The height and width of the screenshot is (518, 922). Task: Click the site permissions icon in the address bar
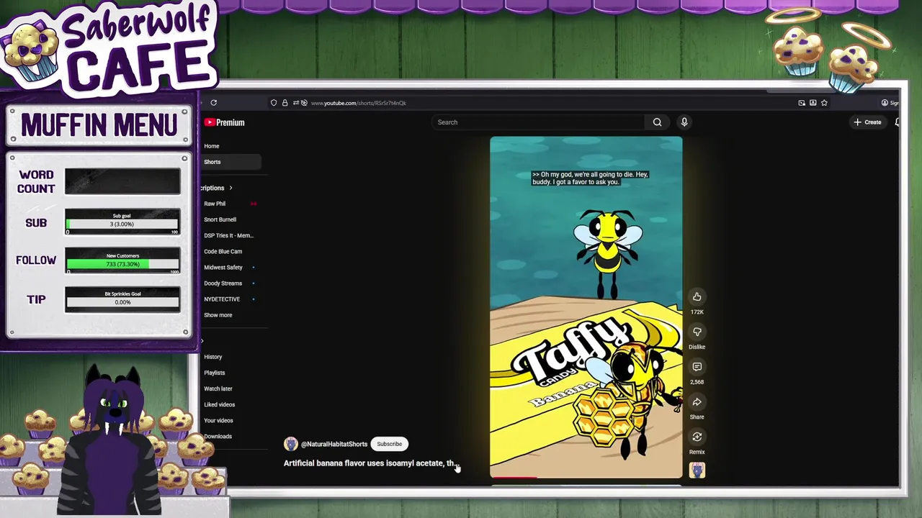click(x=296, y=103)
